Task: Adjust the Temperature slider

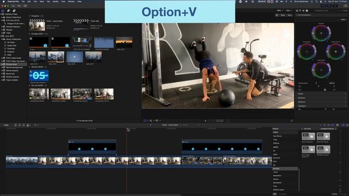Action: (x=316, y=83)
